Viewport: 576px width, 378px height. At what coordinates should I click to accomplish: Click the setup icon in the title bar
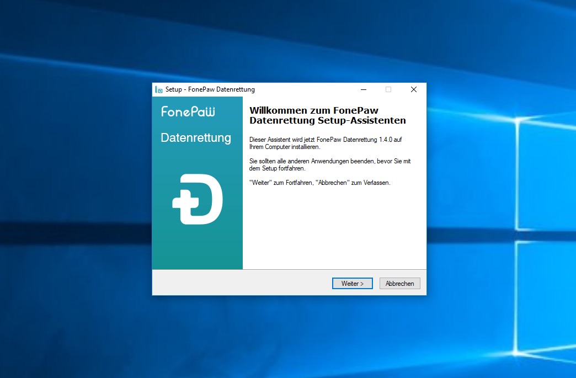click(x=159, y=89)
